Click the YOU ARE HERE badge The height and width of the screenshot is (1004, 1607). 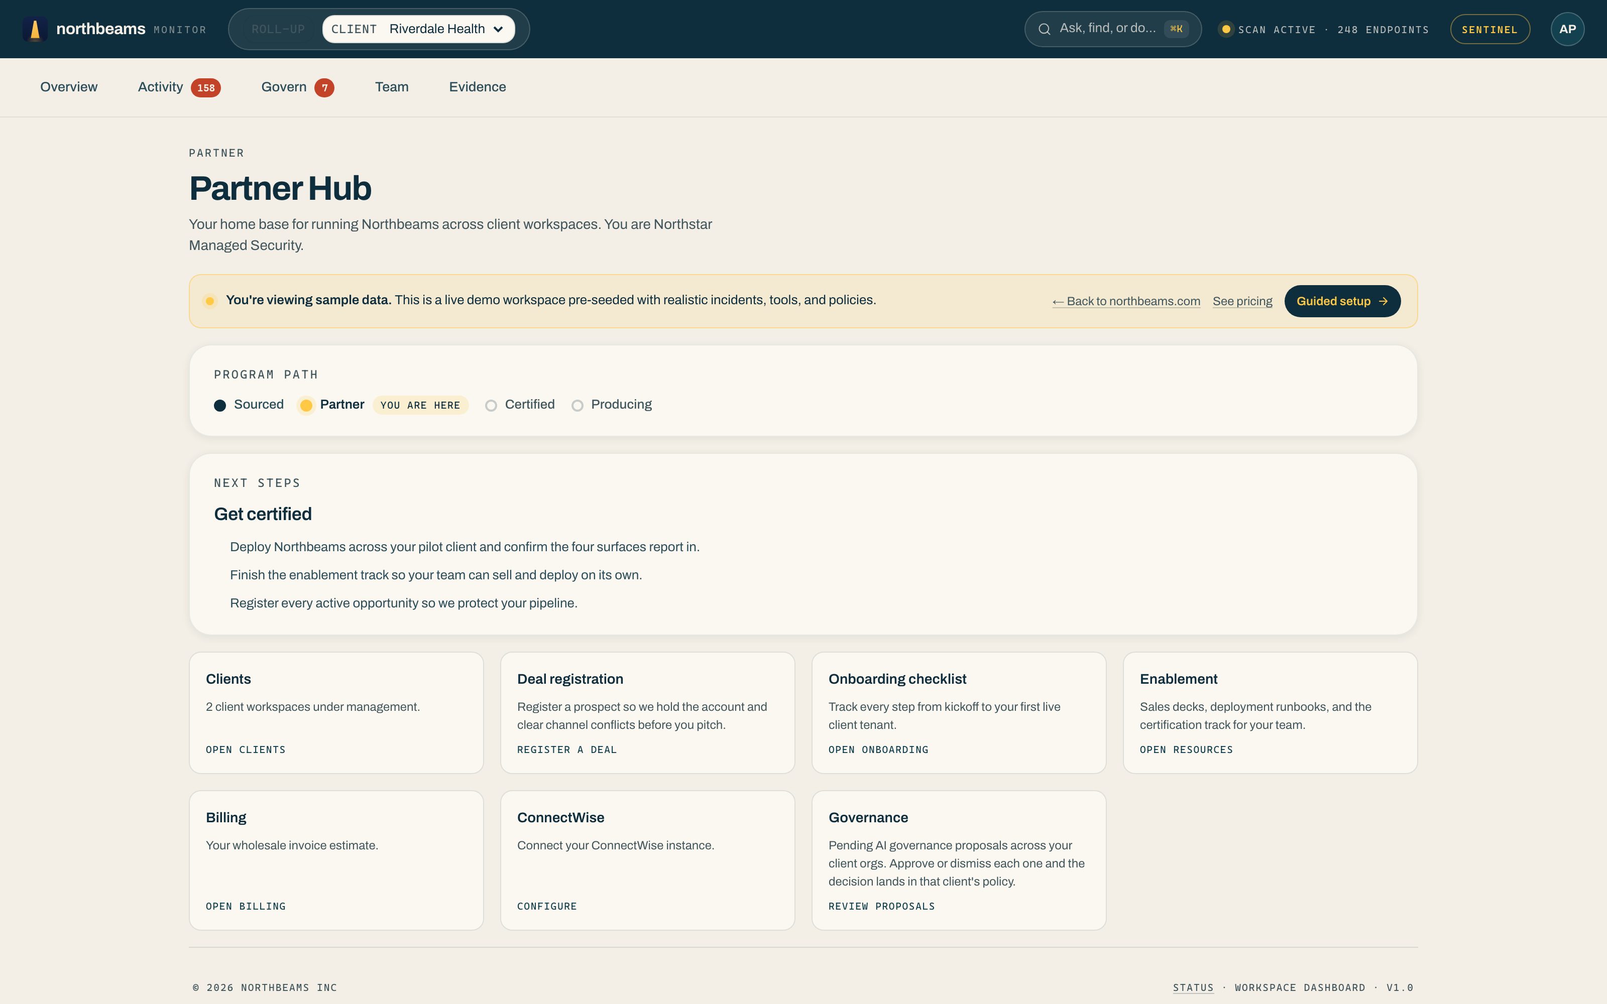click(x=420, y=405)
